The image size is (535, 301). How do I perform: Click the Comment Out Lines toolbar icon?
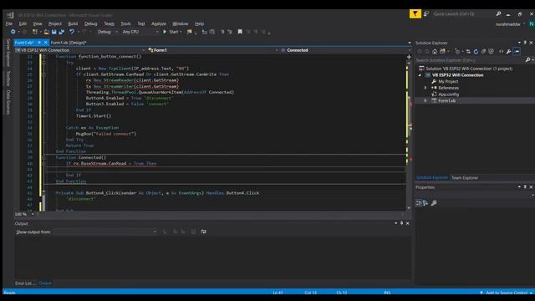point(222,32)
